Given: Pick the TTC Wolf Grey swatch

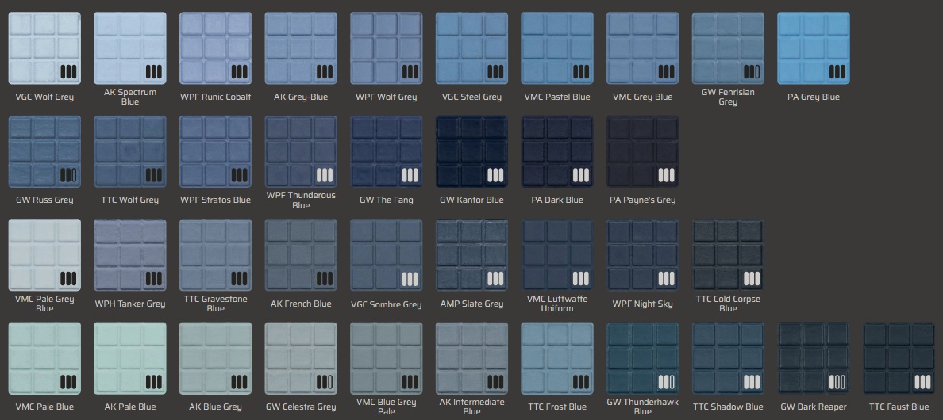Looking at the screenshot, I should tap(130, 152).
